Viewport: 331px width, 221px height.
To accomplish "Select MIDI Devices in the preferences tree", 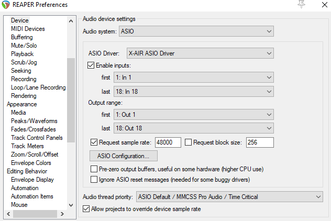I will 28,29.
